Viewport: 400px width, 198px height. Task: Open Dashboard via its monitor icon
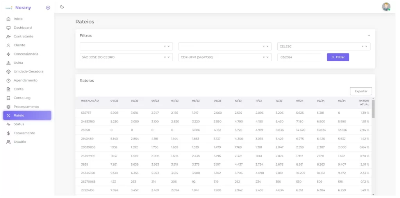(9, 28)
